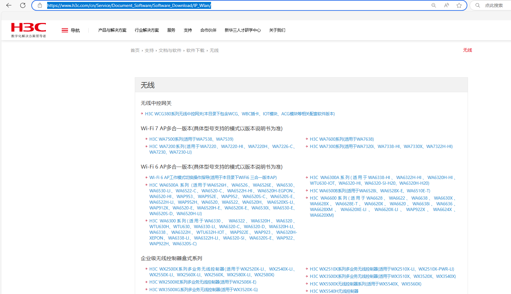This screenshot has width=511, height=294.
Task: Open H3C WA6300A 系列 download link
Action: click(x=383, y=180)
